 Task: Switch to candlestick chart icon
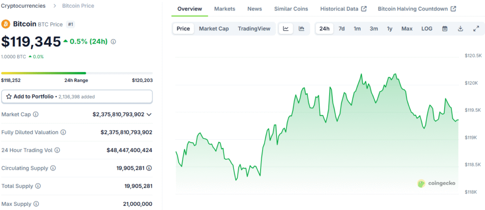pyautogui.click(x=301, y=29)
